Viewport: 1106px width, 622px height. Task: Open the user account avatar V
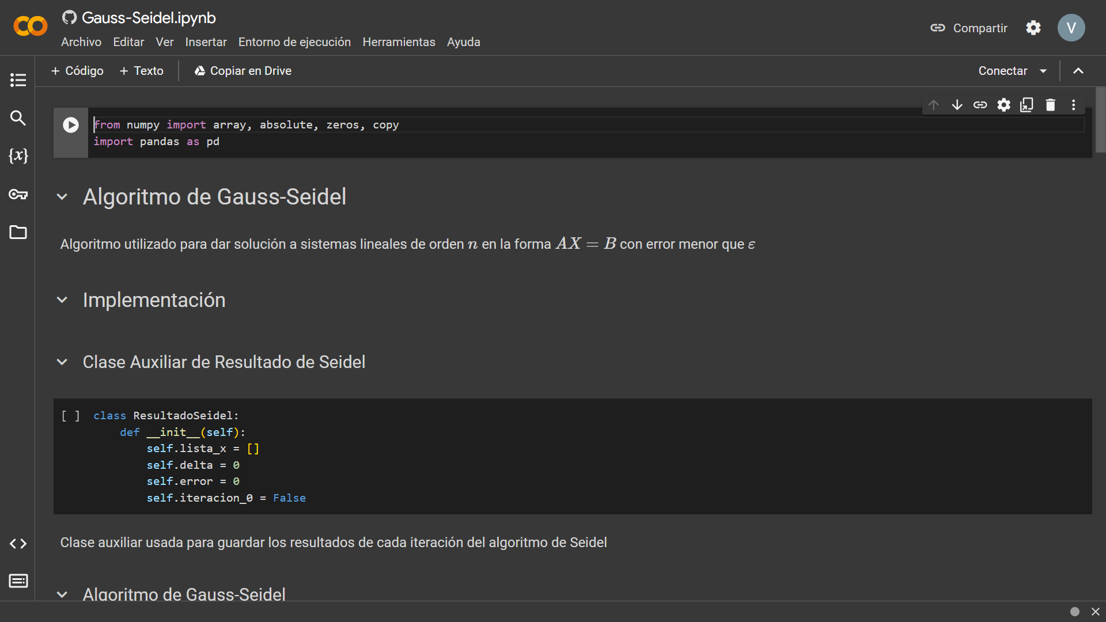coord(1071,28)
